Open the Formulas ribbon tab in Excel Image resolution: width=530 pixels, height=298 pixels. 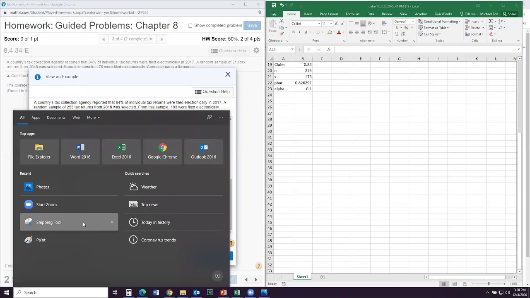(x=352, y=14)
